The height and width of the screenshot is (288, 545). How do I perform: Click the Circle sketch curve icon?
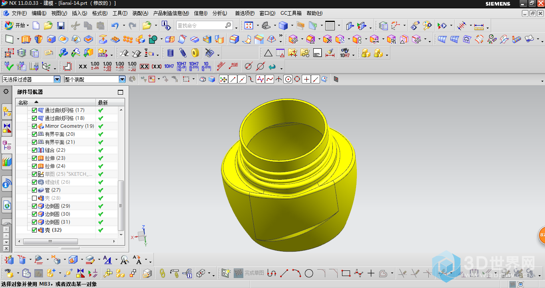309,274
